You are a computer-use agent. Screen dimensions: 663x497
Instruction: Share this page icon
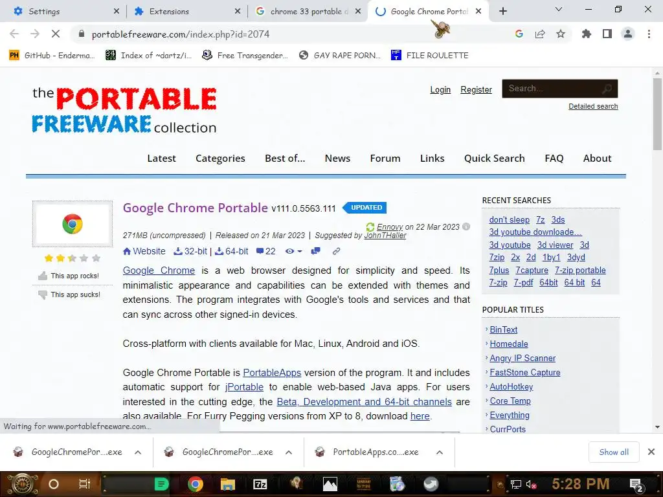pyautogui.click(x=540, y=34)
